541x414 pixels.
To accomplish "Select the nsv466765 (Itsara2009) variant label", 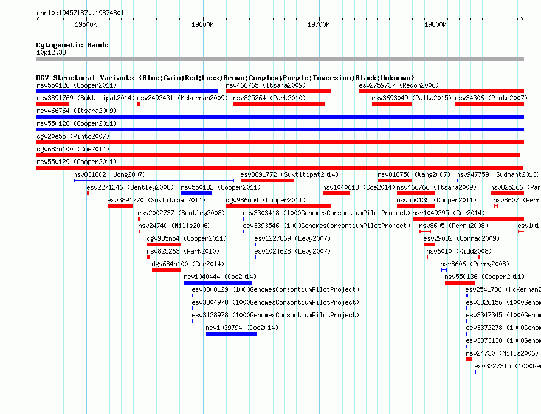I will click(266, 85).
